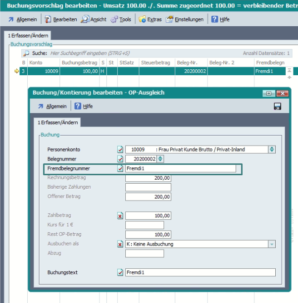The image size is (298, 303).
Task: Toggle the check icon beside Buchungstext
Action: tap(120, 272)
